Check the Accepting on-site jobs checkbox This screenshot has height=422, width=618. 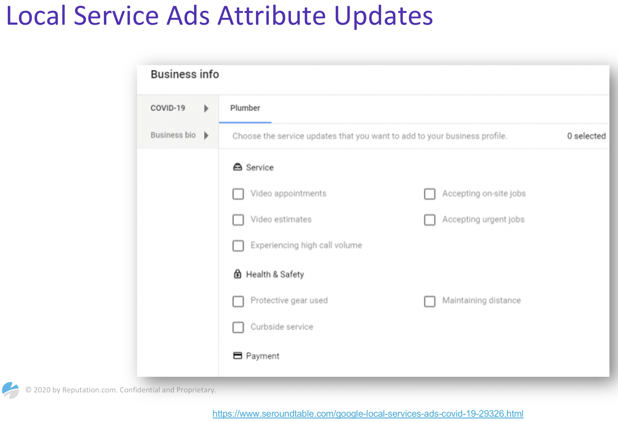pyautogui.click(x=430, y=194)
